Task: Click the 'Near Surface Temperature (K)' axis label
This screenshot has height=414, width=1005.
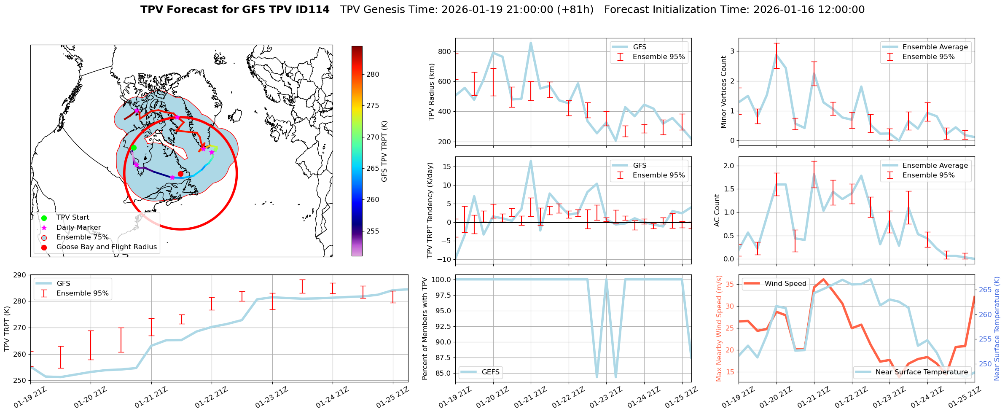Action: pos(997,328)
